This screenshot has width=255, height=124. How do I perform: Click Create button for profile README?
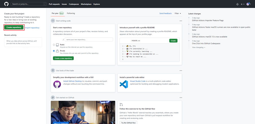[173, 41]
